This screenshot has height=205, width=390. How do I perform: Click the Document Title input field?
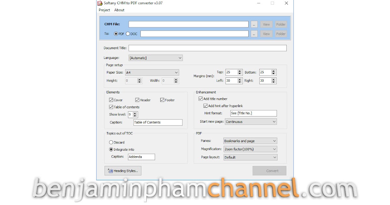208,48
